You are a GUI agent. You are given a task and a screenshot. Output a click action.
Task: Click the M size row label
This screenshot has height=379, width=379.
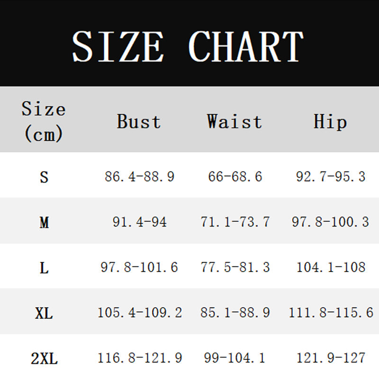44,222
